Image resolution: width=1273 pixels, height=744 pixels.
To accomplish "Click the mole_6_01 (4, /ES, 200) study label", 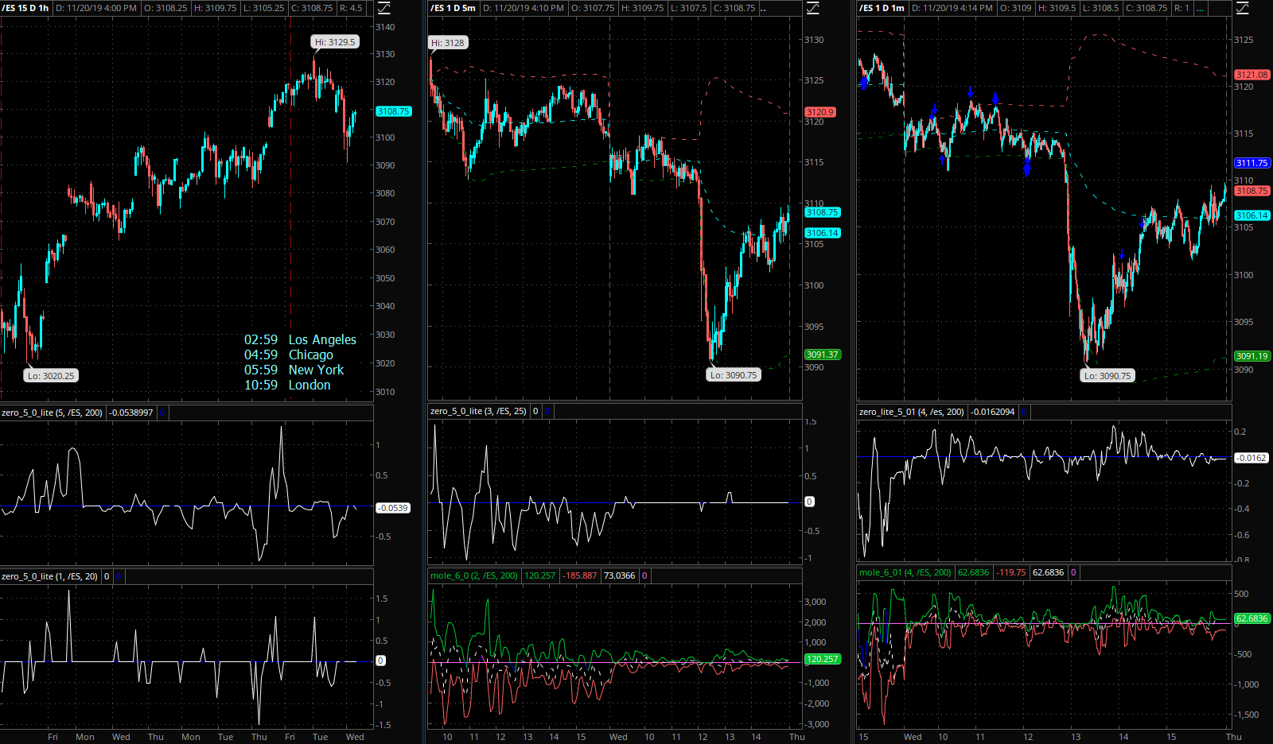I will [x=905, y=572].
